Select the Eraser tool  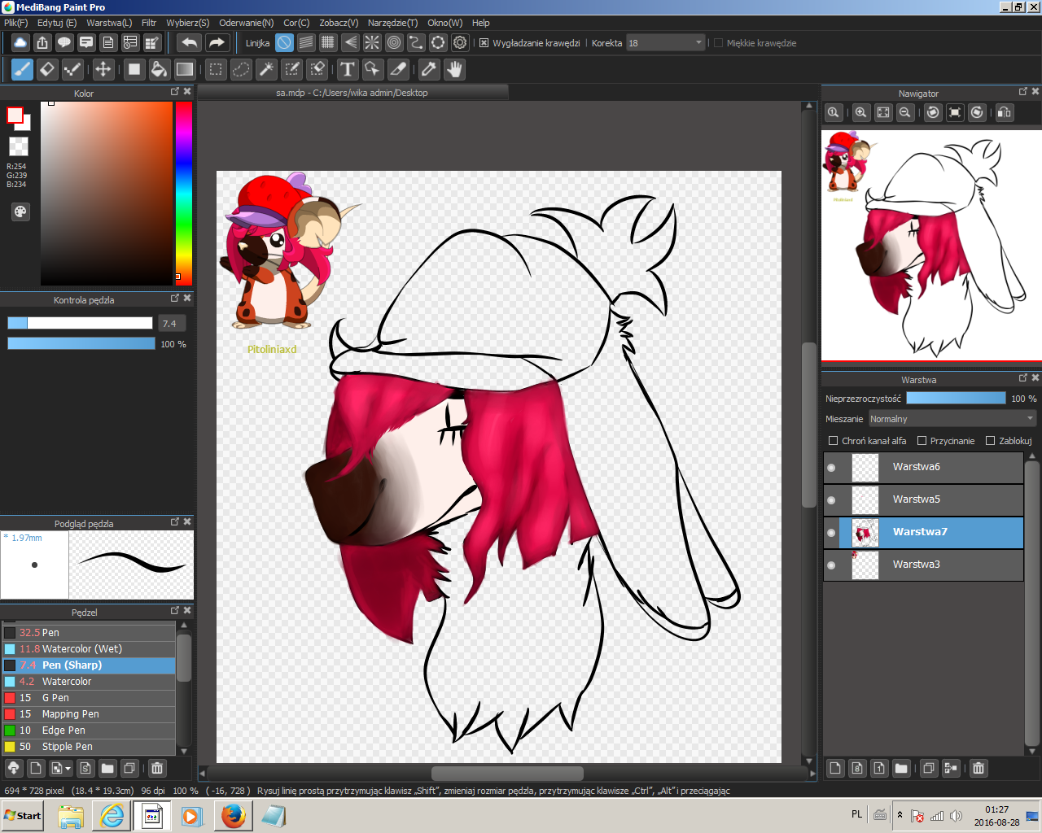point(47,69)
